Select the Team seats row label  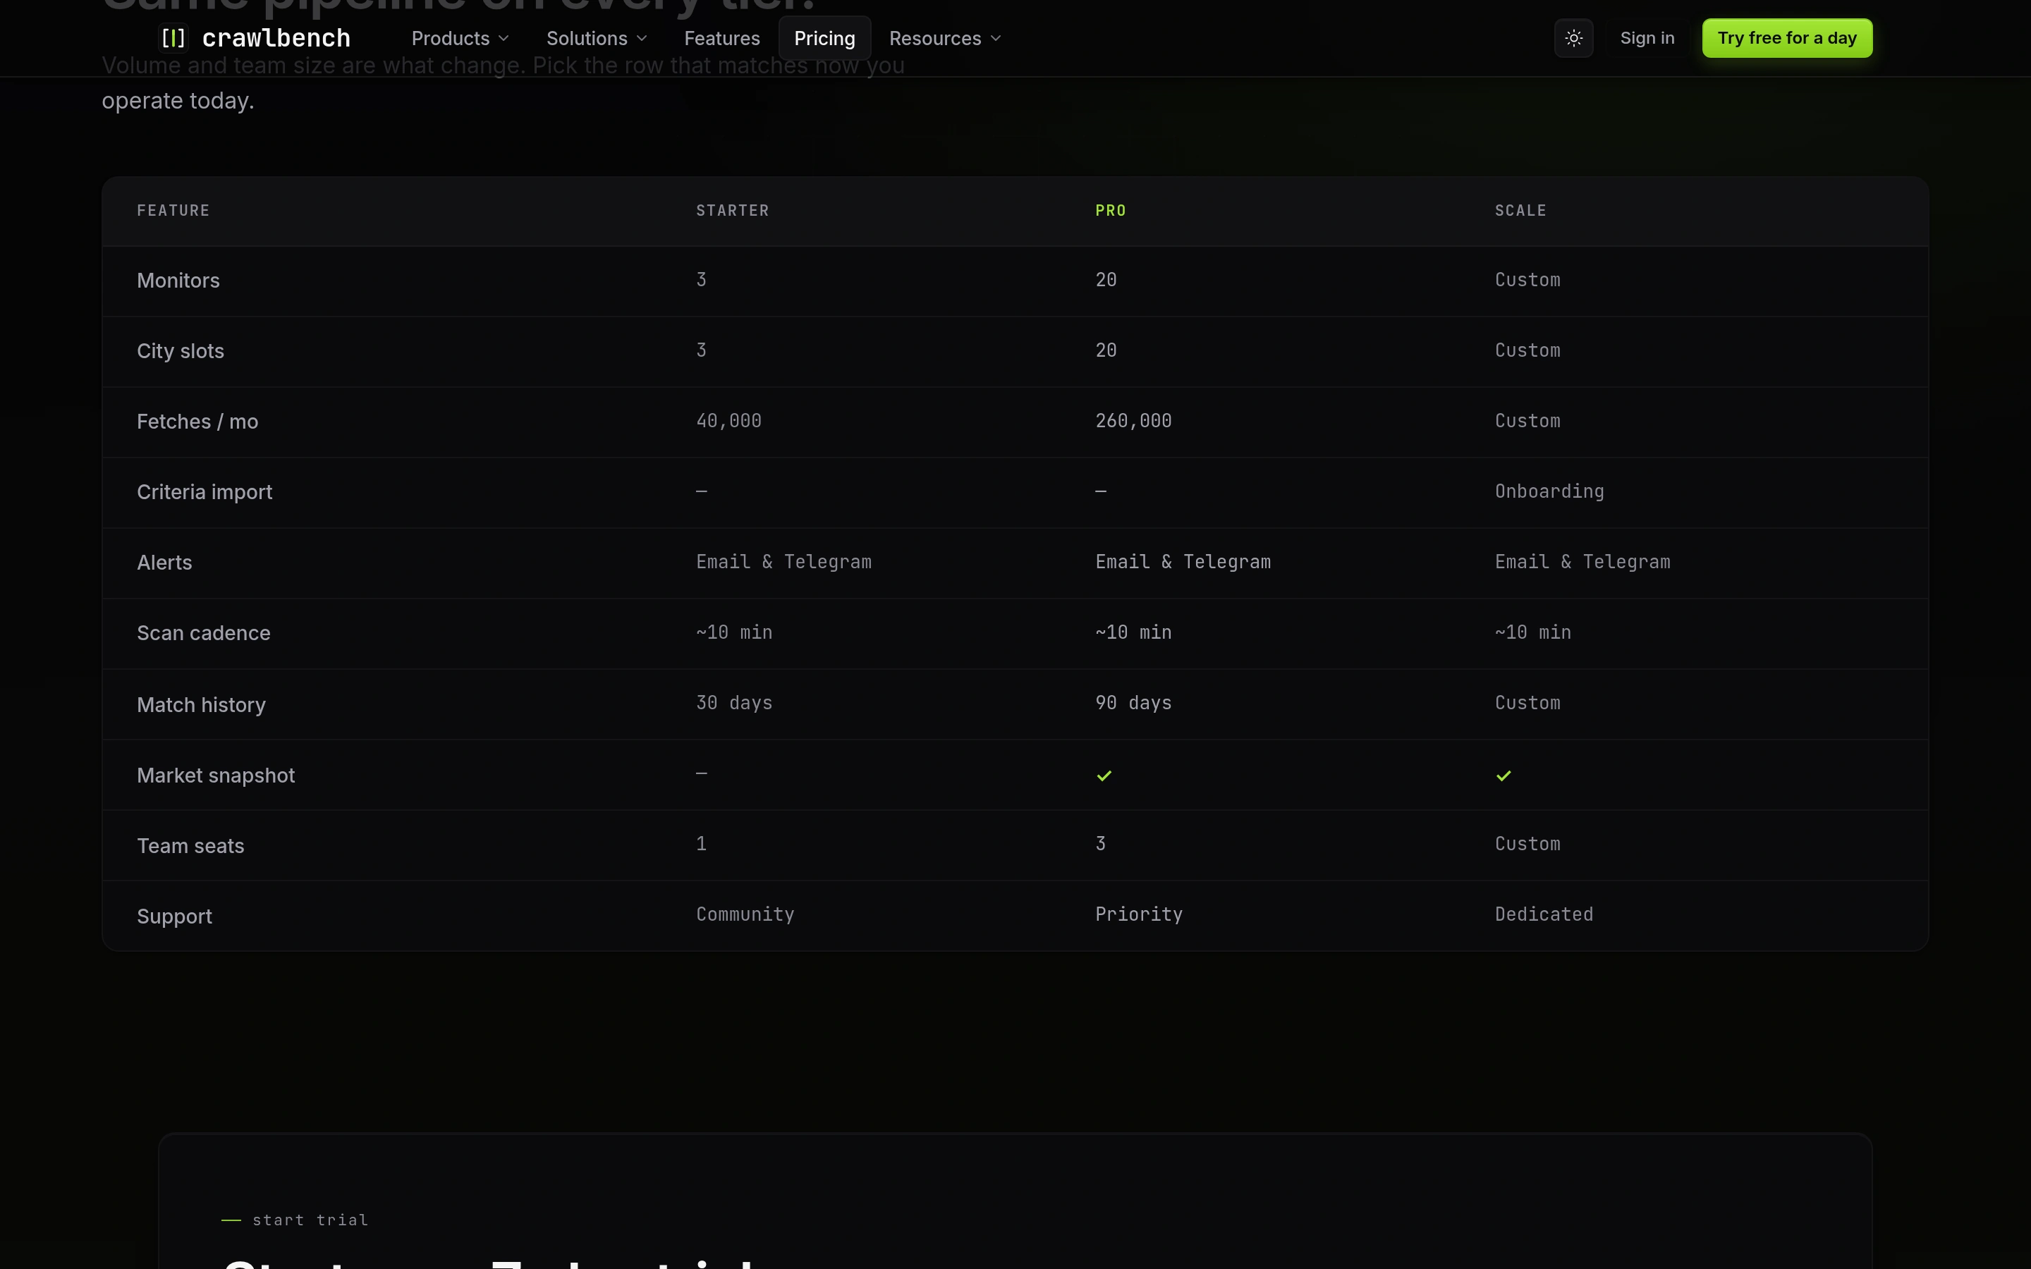point(190,845)
